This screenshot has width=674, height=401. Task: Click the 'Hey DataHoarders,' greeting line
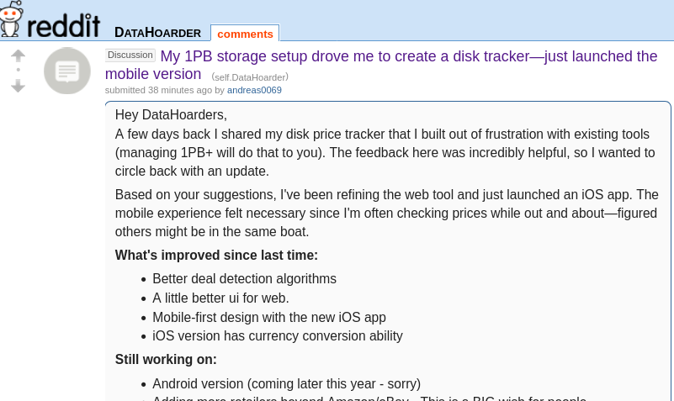(171, 115)
